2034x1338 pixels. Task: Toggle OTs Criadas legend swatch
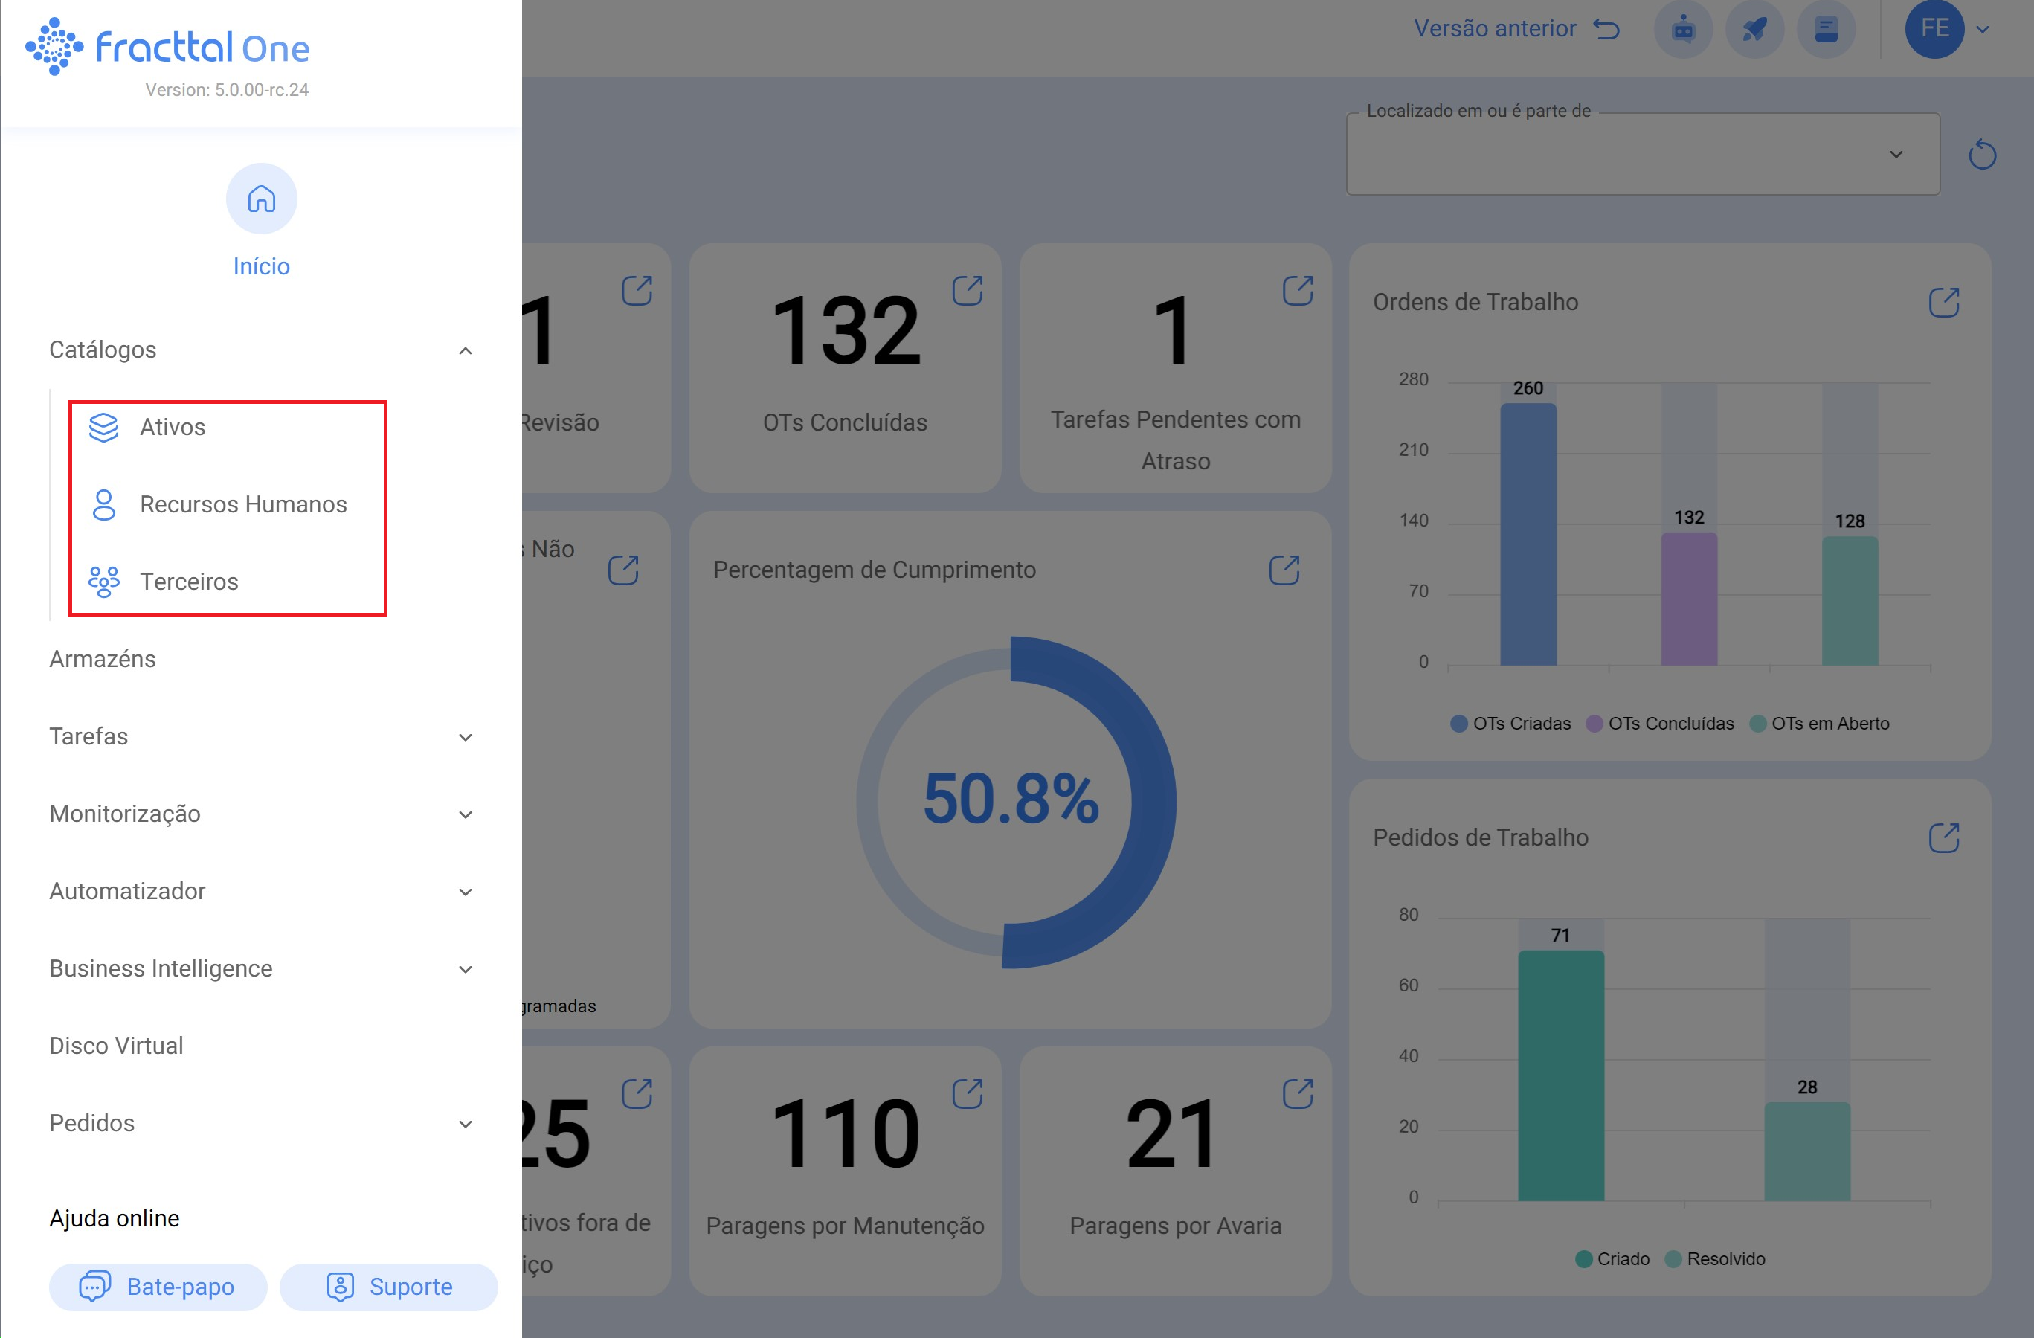tap(1459, 723)
